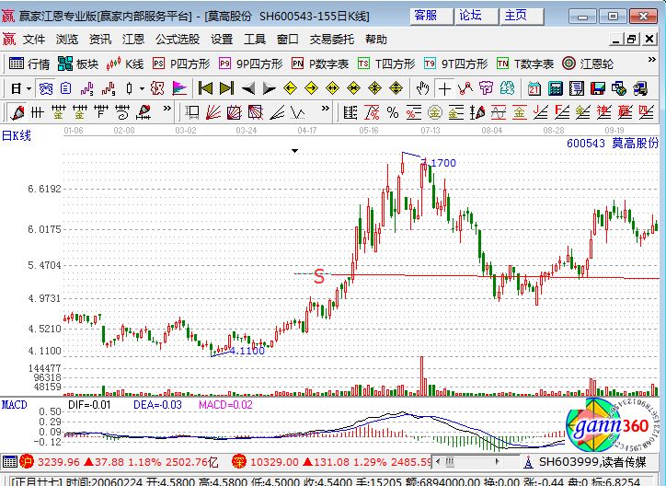
Task: Open the 板块 sector view
Action: (x=78, y=64)
